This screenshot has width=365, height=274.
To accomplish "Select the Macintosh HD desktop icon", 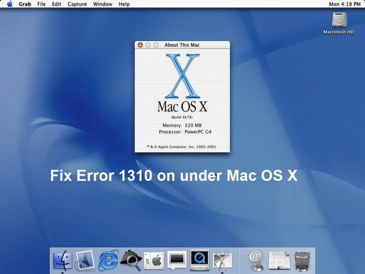I will click(339, 23).
